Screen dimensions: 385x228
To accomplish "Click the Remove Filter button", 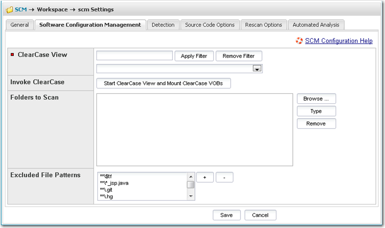I will coord(239,56).
